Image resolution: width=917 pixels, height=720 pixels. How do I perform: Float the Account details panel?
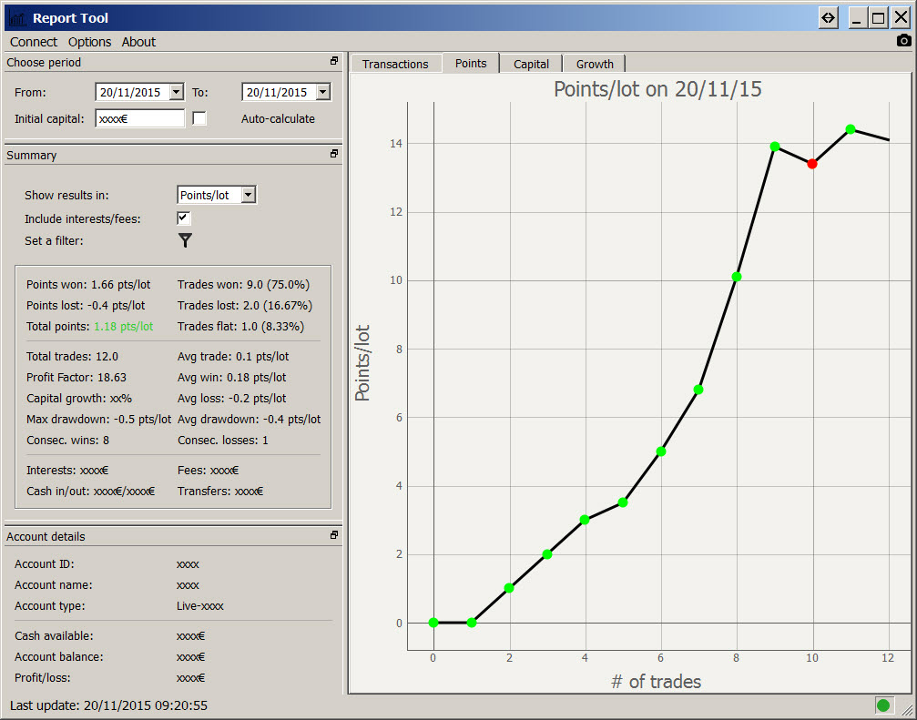[x=334, y=536]
